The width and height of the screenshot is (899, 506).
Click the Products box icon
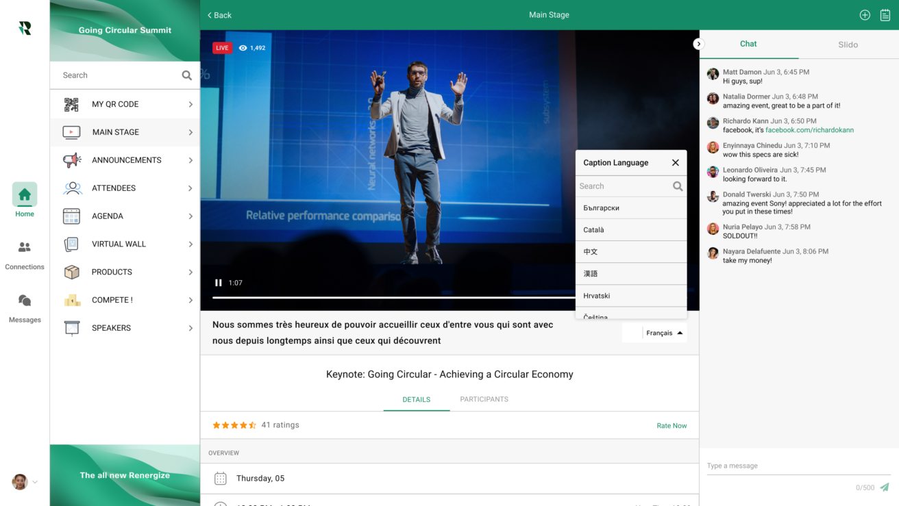coord(71,272)
